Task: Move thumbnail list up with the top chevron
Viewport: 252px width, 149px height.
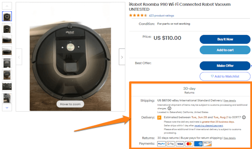Action: tap(7, 6)
